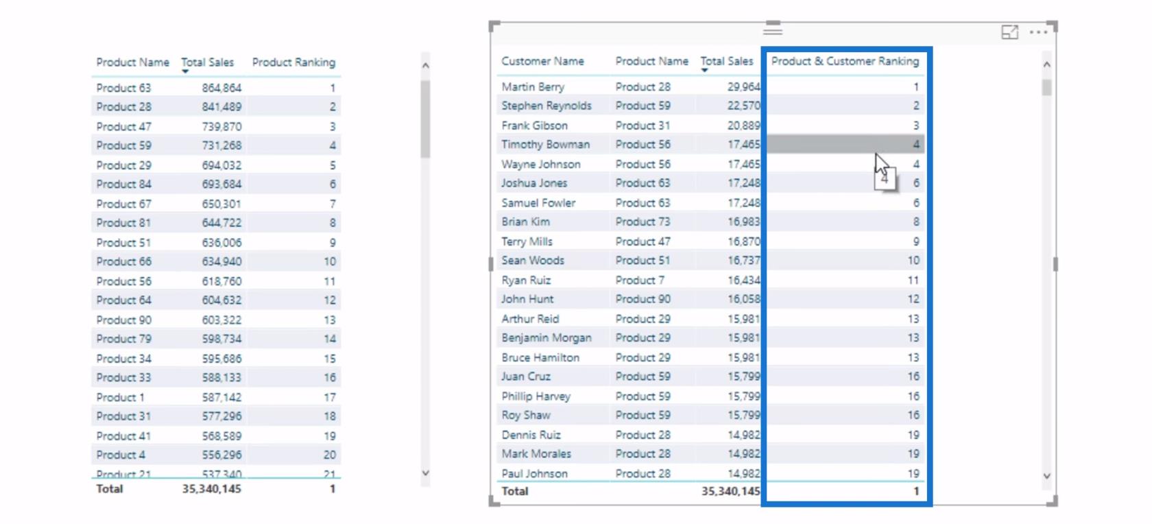Click left table scrollbar thumb
This screenshot has height=524, width=1152.
[x=425, y=119]
